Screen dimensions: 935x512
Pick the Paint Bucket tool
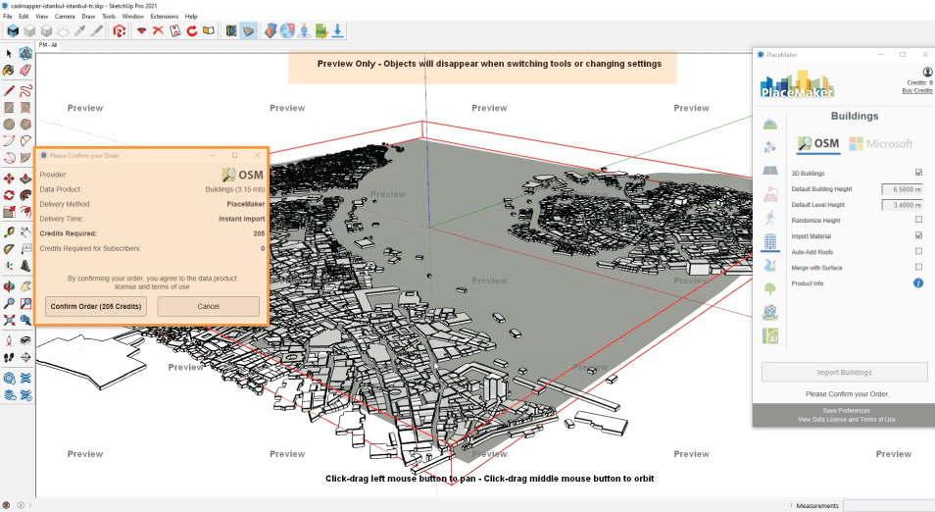(x=9, y=70)
